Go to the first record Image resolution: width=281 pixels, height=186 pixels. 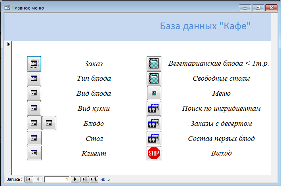click(x=29, y=179)
